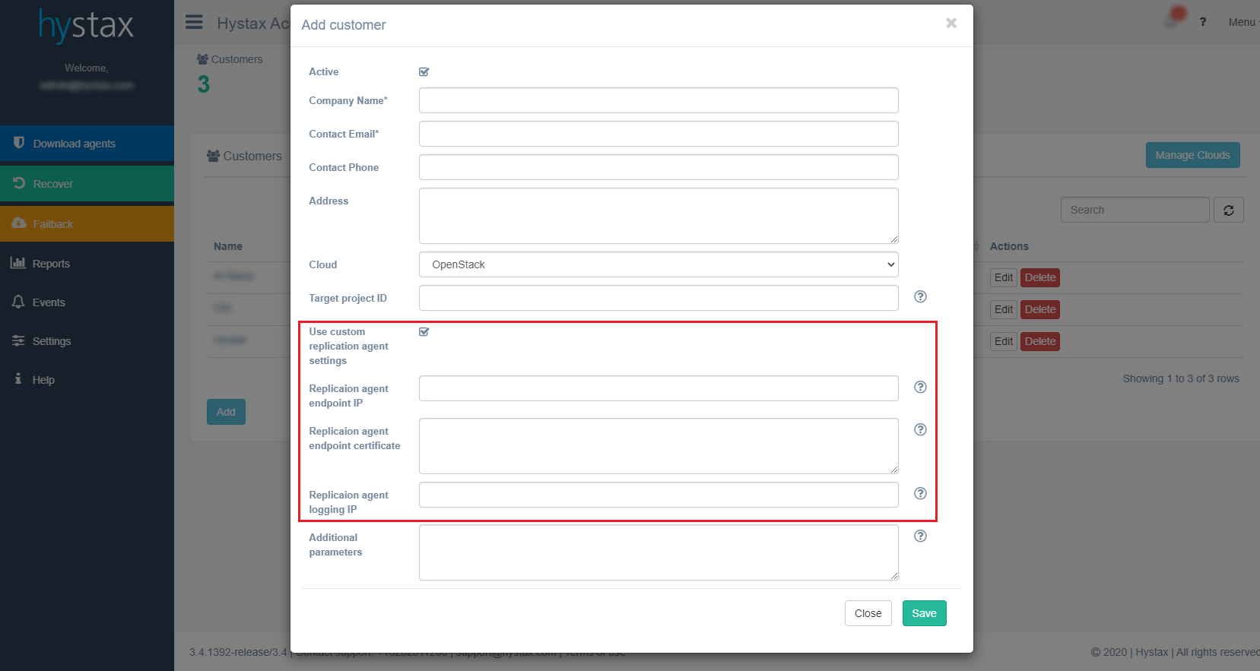Screen dimensions: 1260x671
Task: Click the Help info icon in sidebar
Action: 18,378
